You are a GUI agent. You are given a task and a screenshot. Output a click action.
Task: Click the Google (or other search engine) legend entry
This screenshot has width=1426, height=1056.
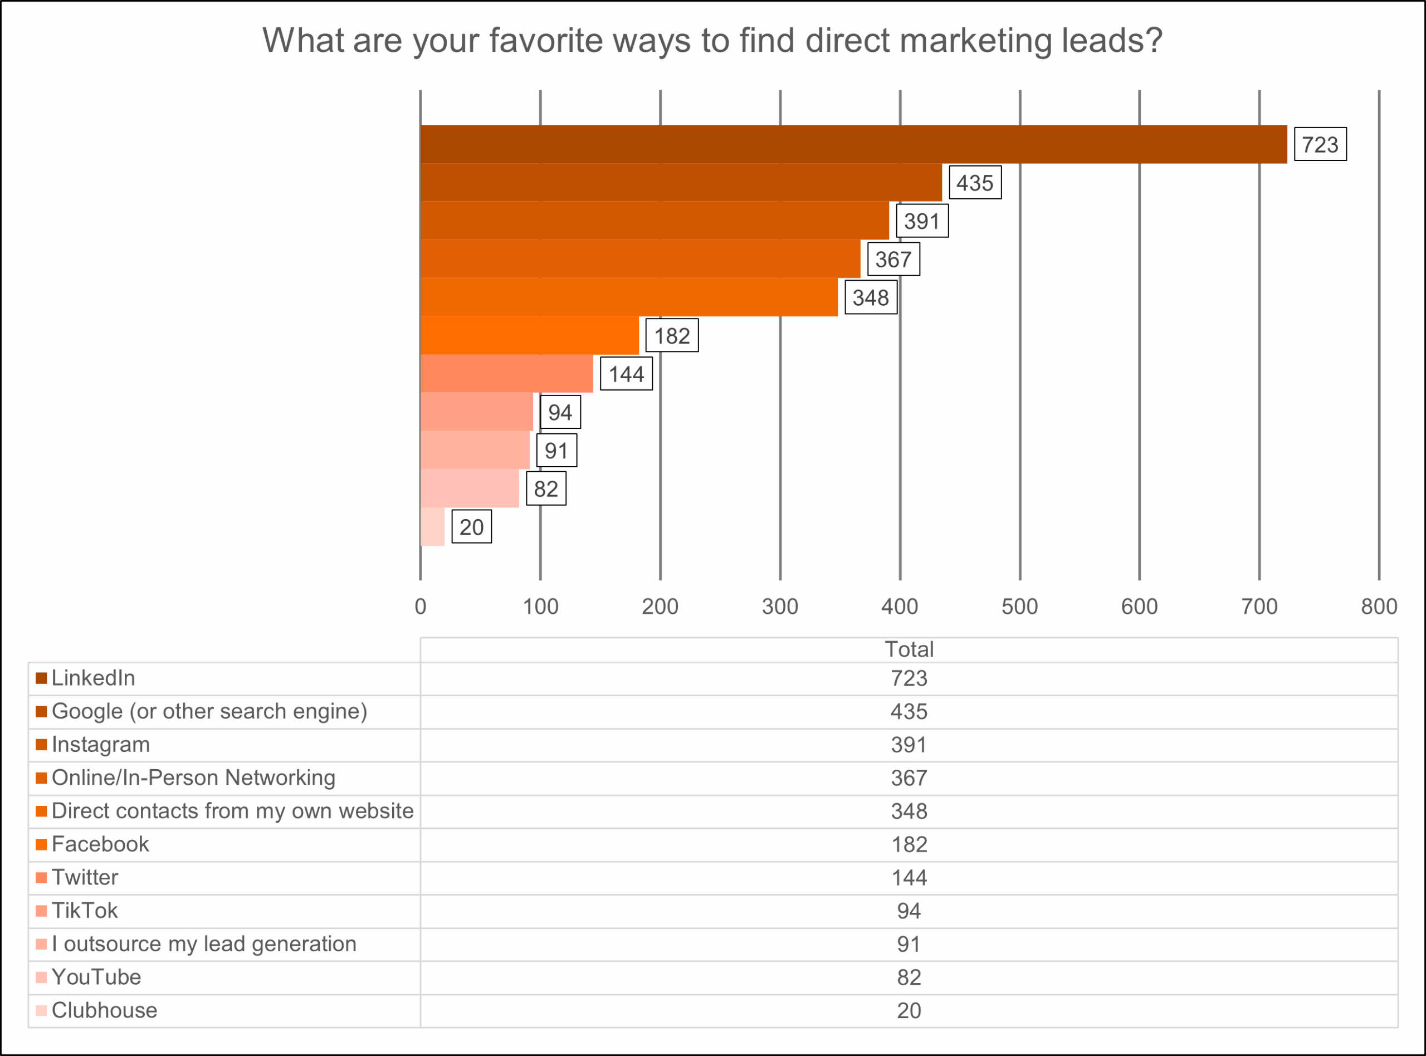point(209,711)
